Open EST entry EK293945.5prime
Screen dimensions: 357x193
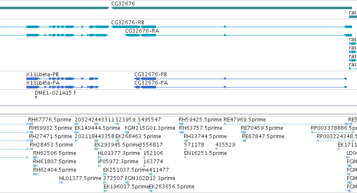(117, 145)
